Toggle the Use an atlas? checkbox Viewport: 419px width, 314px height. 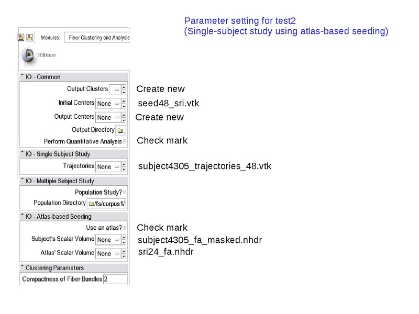click(x=124, y=228)
